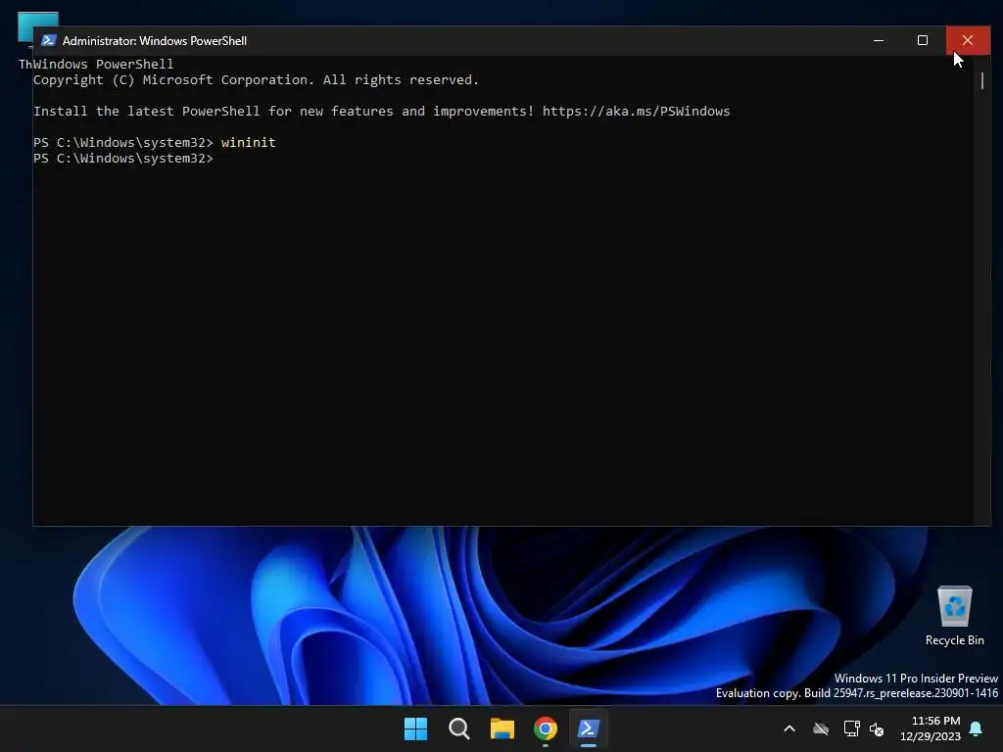
Task: Click PowerShell icon in title bar
Action: [x=49, y=40]
